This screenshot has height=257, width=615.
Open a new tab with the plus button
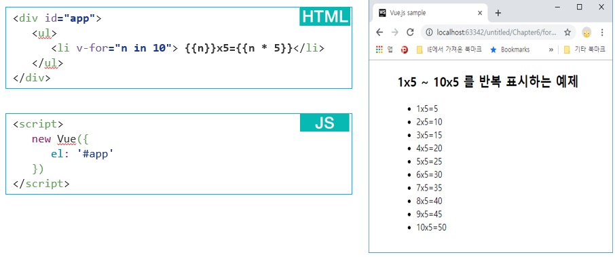pos(498,13)
